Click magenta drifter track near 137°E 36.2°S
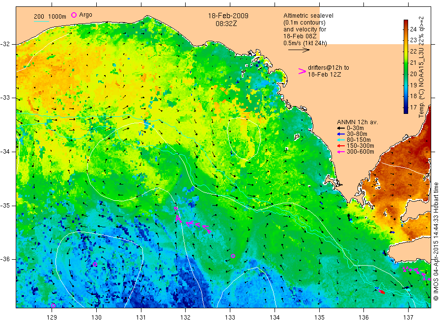This screenshot has width=442, height=324. [416, 273]
